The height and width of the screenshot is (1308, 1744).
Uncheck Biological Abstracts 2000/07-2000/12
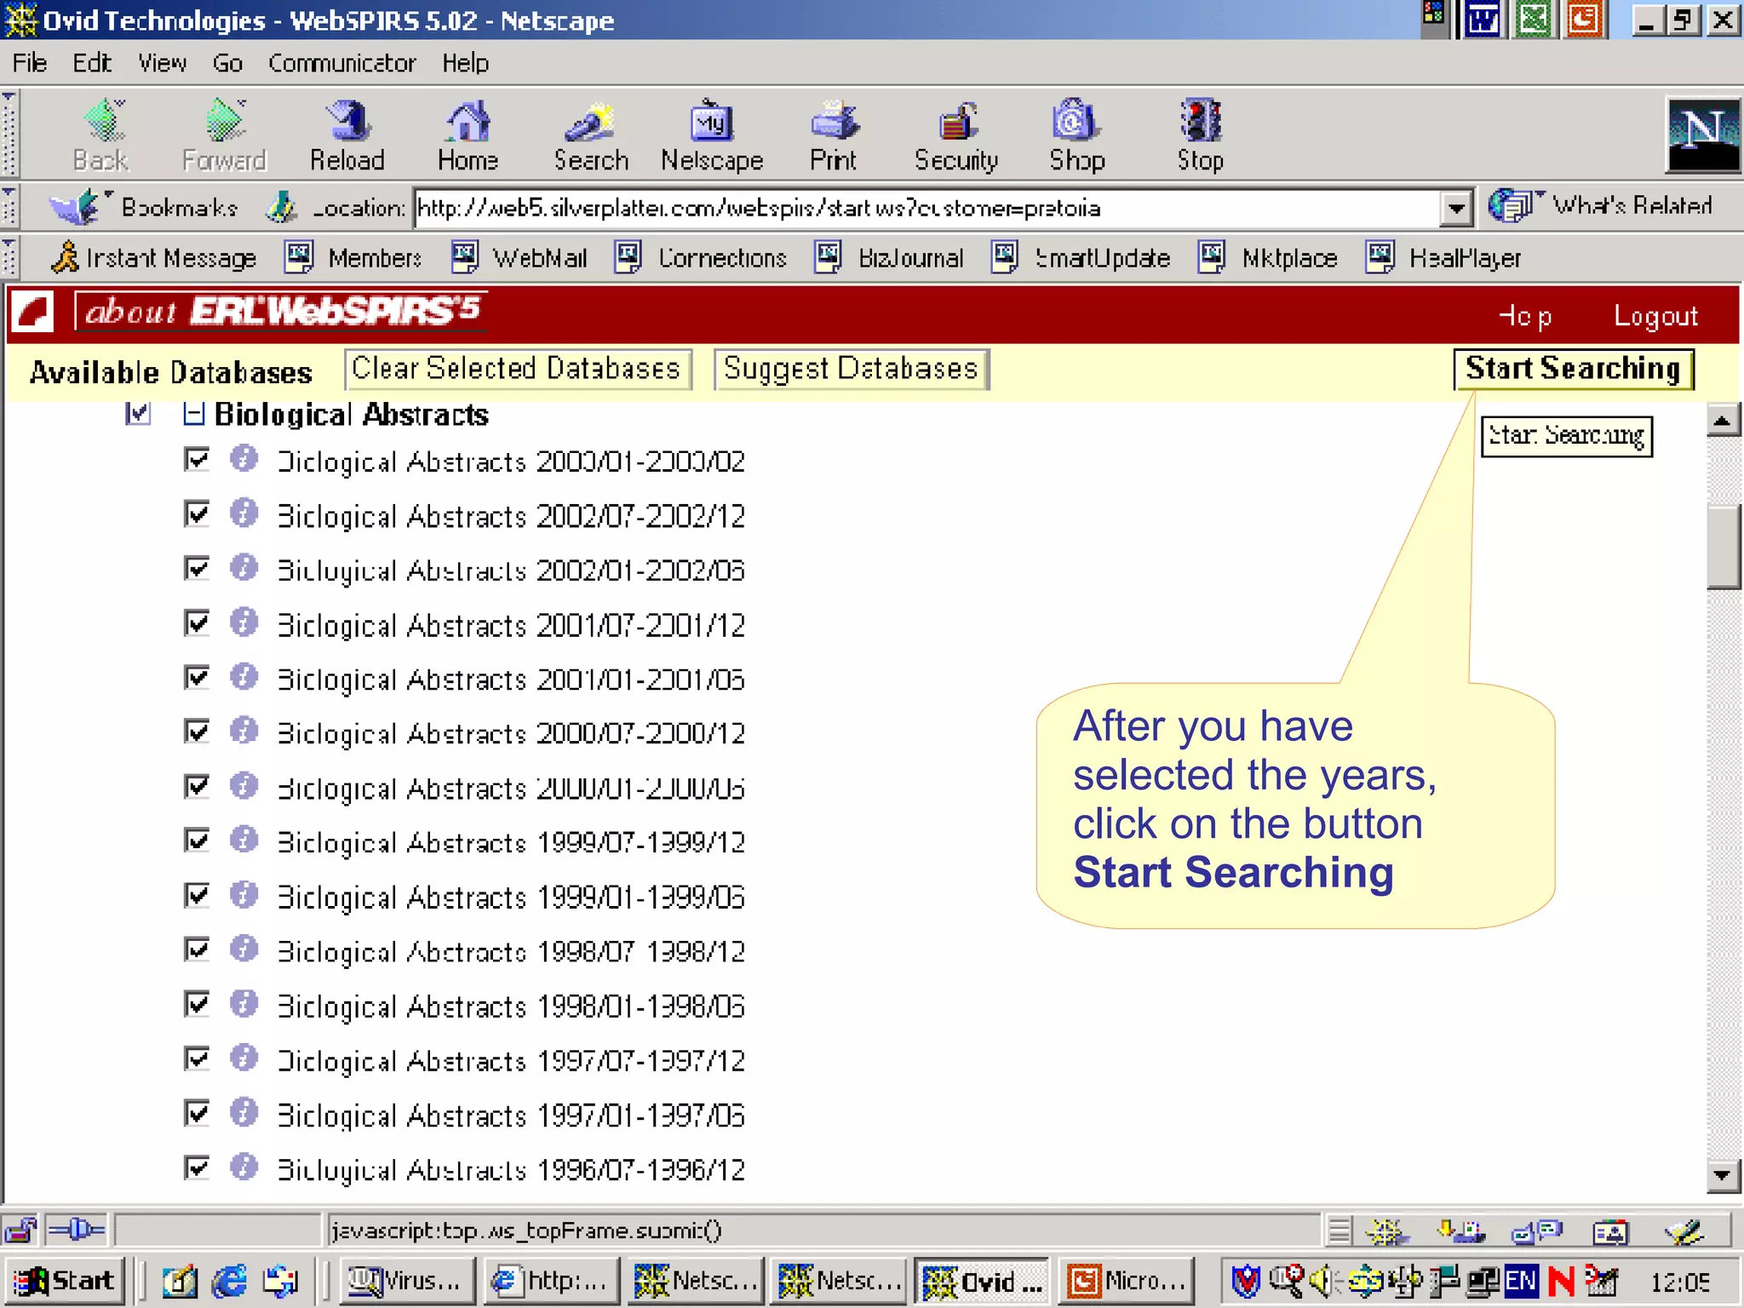(197, 732)
